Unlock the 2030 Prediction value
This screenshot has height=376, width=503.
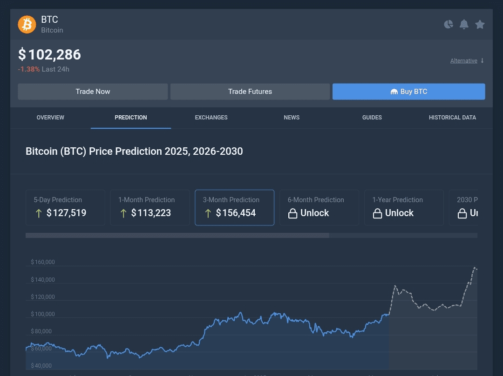(470, 213)
